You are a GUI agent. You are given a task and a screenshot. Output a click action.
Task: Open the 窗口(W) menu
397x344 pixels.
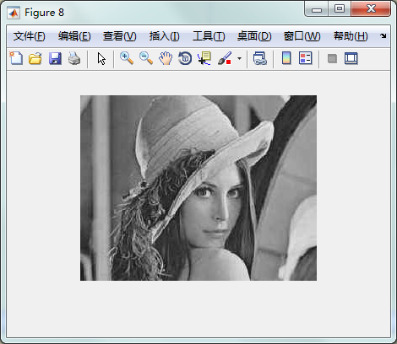302,36
